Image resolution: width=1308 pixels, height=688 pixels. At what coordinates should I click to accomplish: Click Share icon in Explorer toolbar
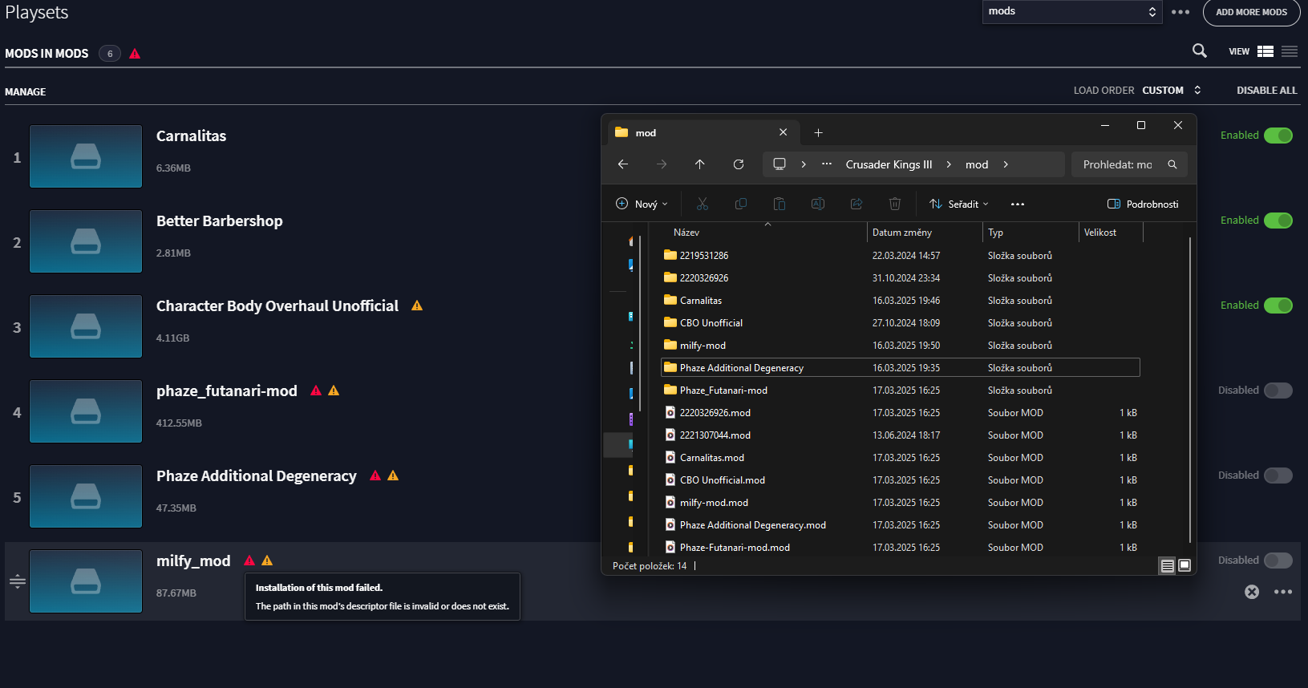click(856, 204)
